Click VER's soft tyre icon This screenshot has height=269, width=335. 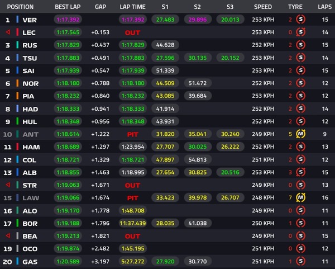(x=301, y=20)
